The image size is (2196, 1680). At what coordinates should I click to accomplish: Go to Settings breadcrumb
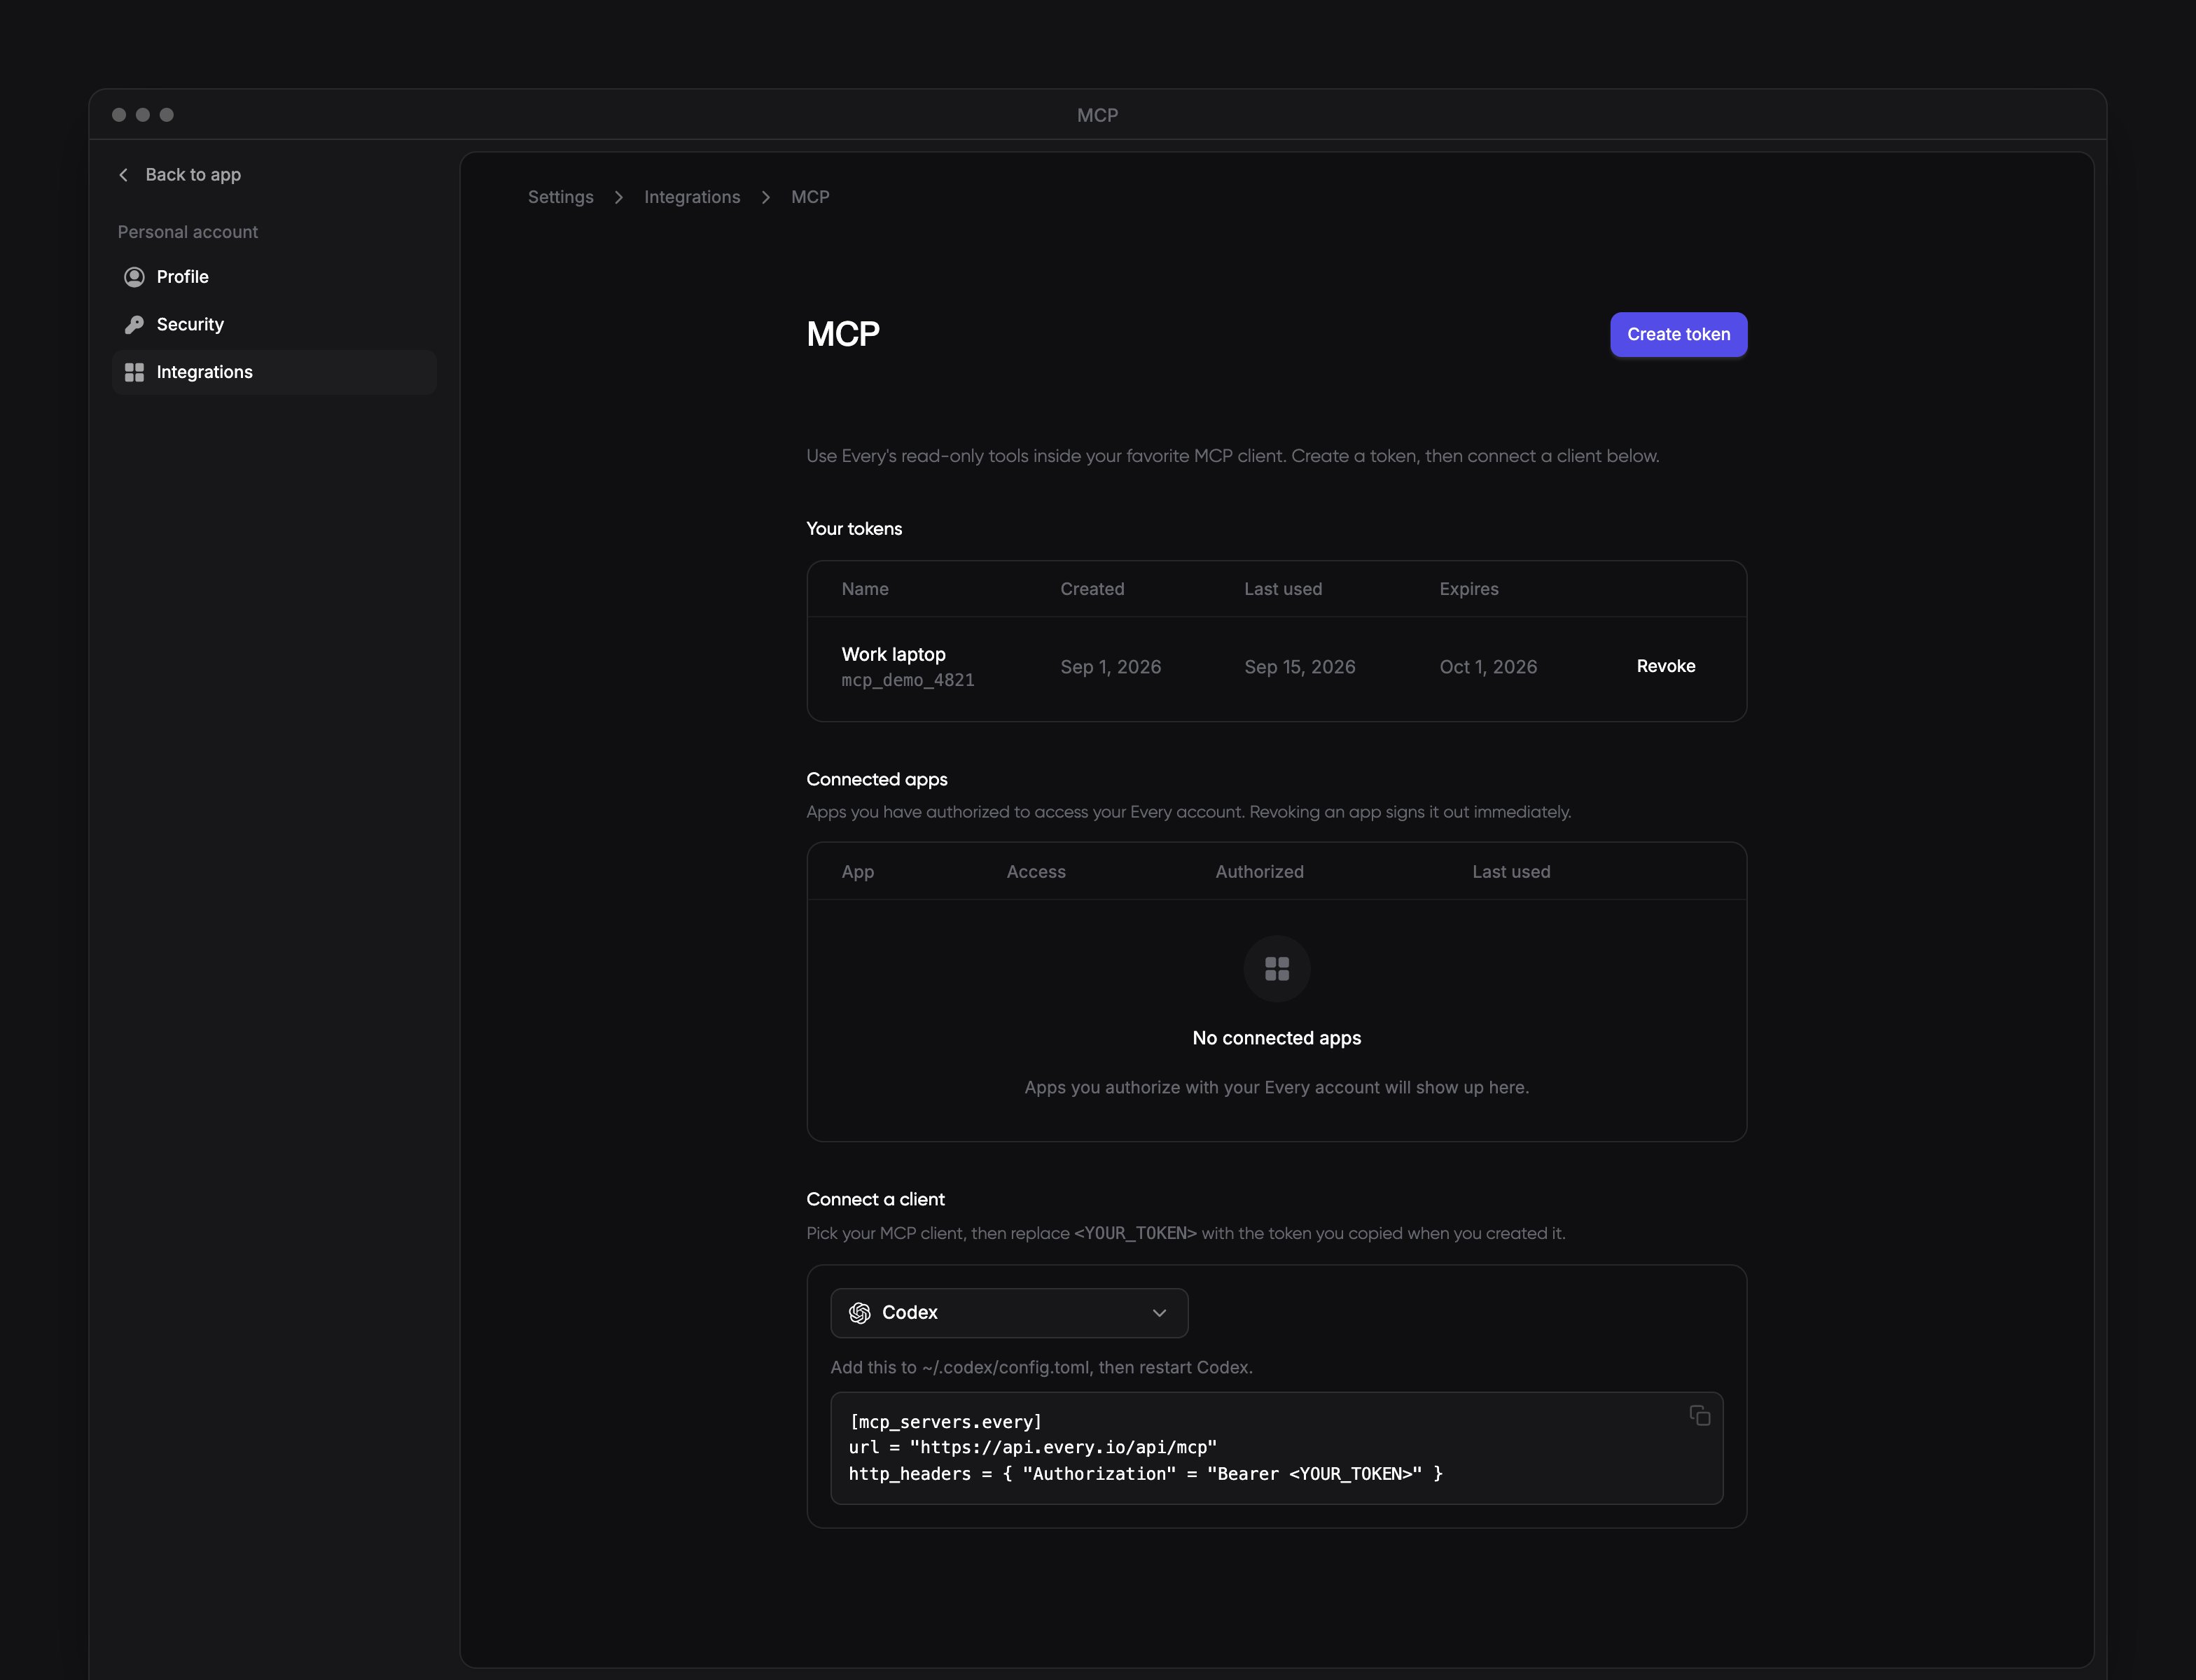[560, 197]
